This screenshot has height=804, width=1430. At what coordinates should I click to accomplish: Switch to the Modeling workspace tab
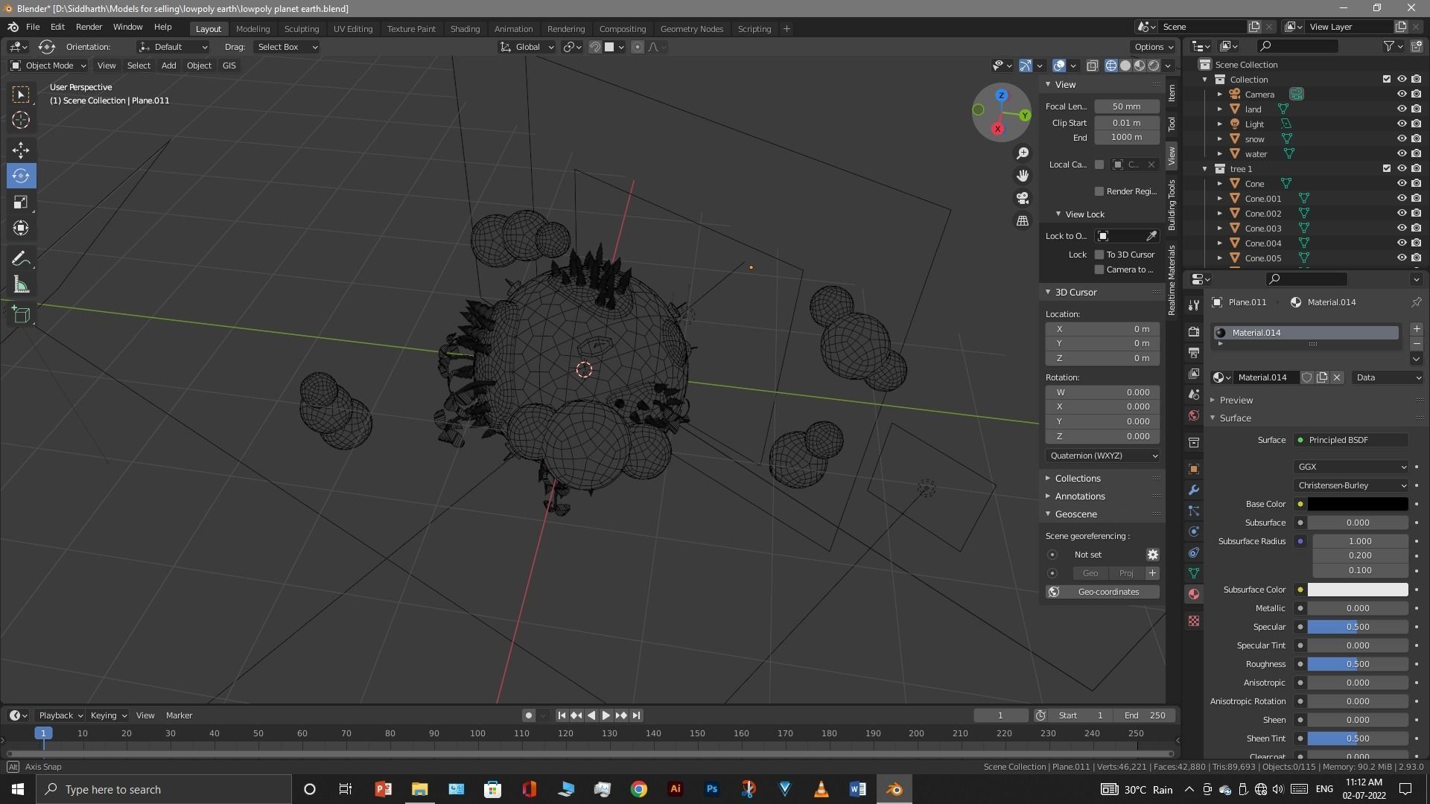click(x=252, y=29)
